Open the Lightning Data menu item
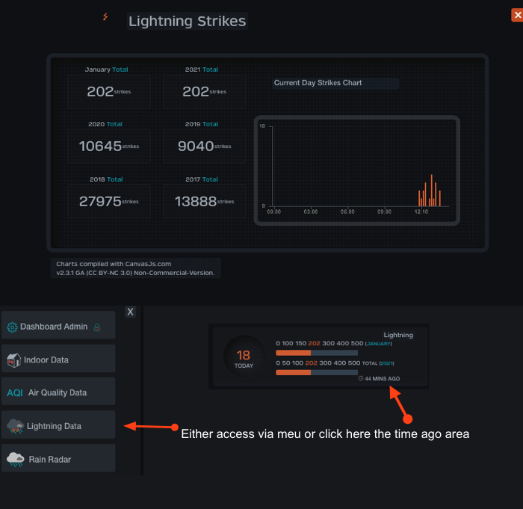The height and width of the screenshot is (509, 523). tap(58, 425)
